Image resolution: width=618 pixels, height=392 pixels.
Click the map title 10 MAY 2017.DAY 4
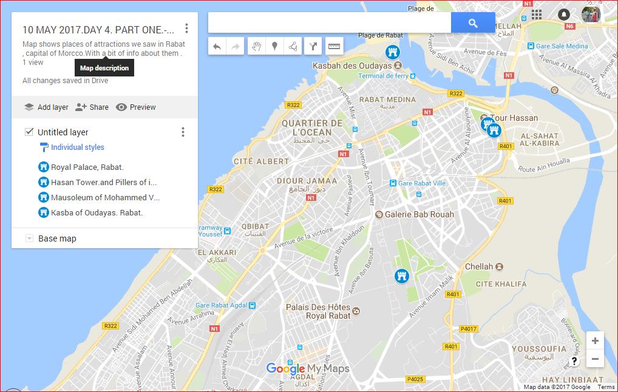pos(98,30)
